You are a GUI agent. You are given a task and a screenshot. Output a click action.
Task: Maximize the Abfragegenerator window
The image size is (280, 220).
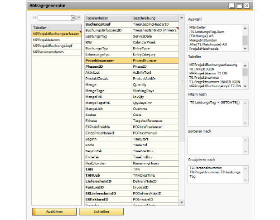click(239, 6)
